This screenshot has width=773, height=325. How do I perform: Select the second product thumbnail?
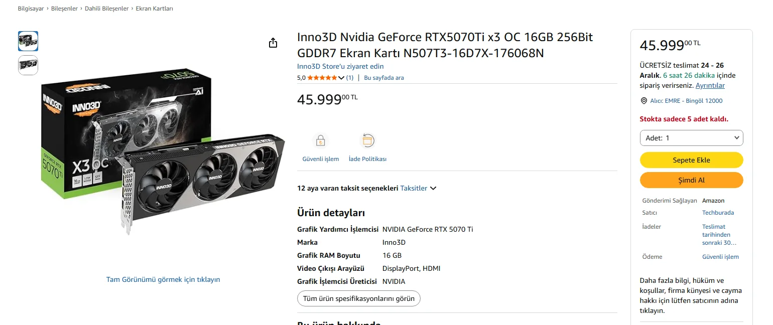(x=28, y=65)
